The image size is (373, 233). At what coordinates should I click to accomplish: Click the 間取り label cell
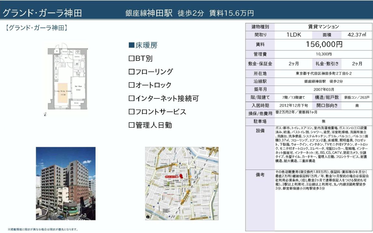[x=260, y=35]
